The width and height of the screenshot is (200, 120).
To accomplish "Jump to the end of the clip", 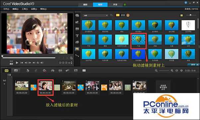I will click(34, 63).
